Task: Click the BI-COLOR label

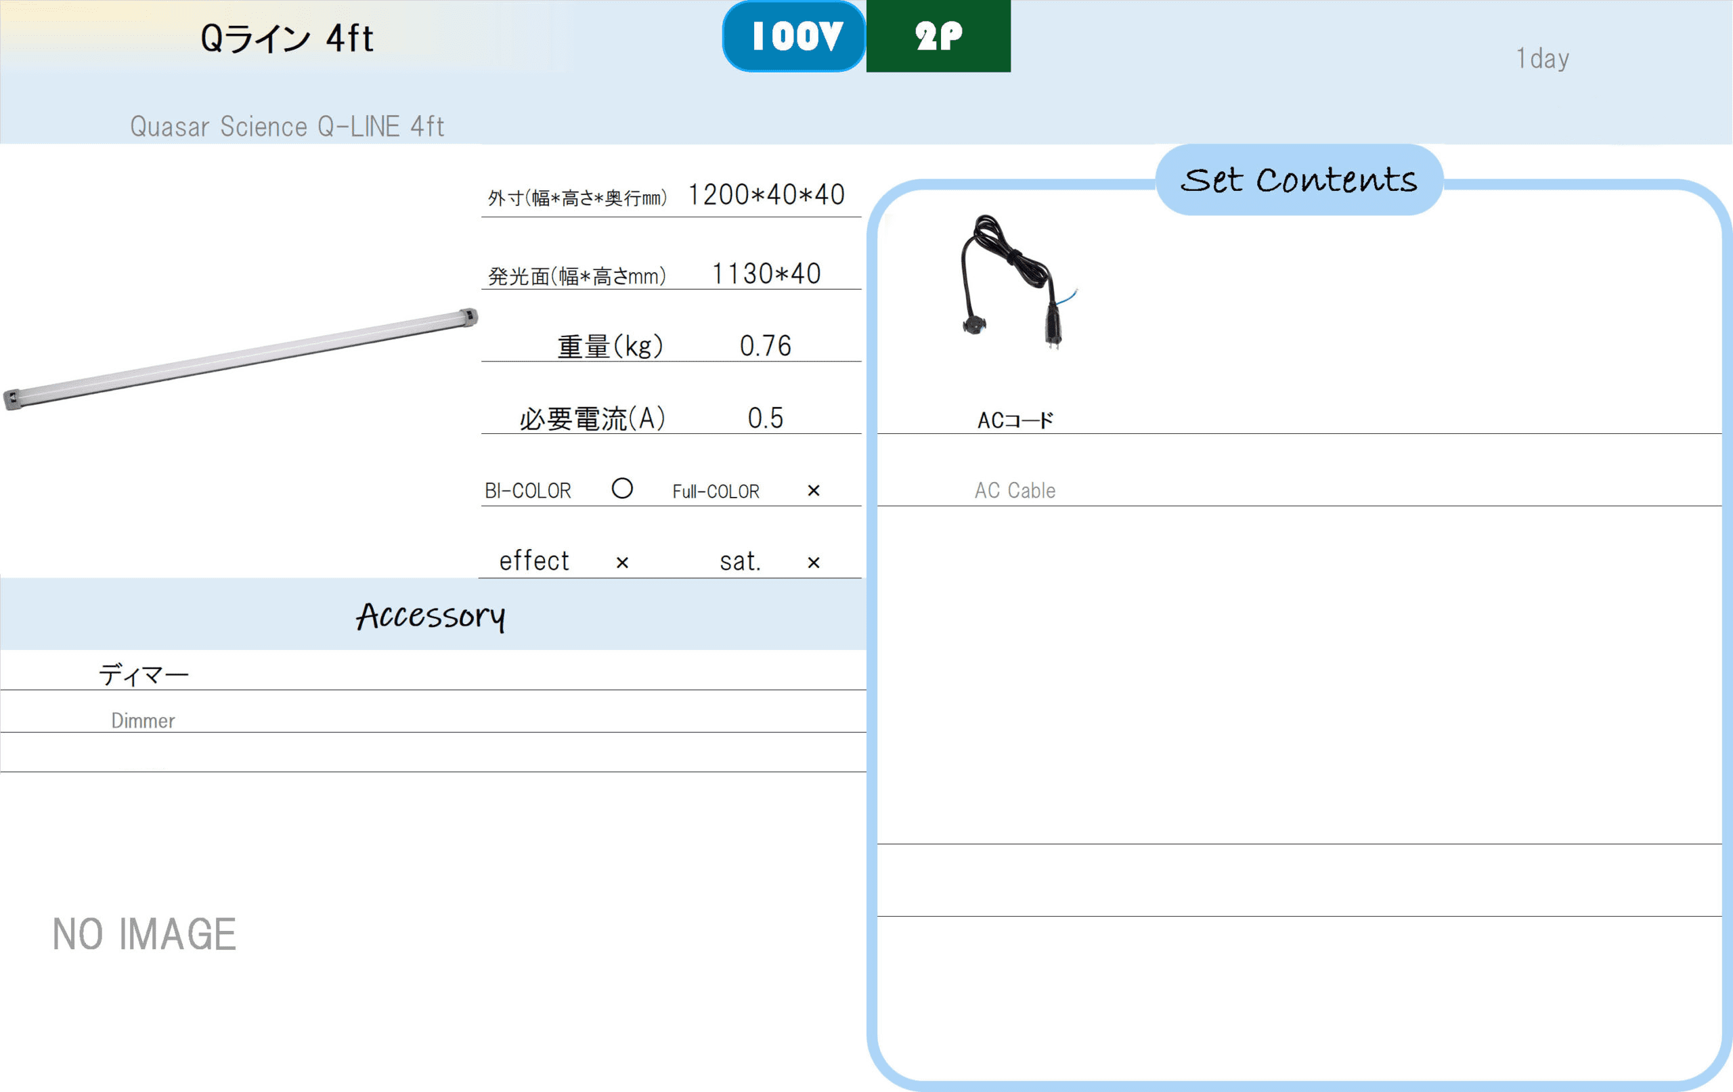Action: pos(528,491)
